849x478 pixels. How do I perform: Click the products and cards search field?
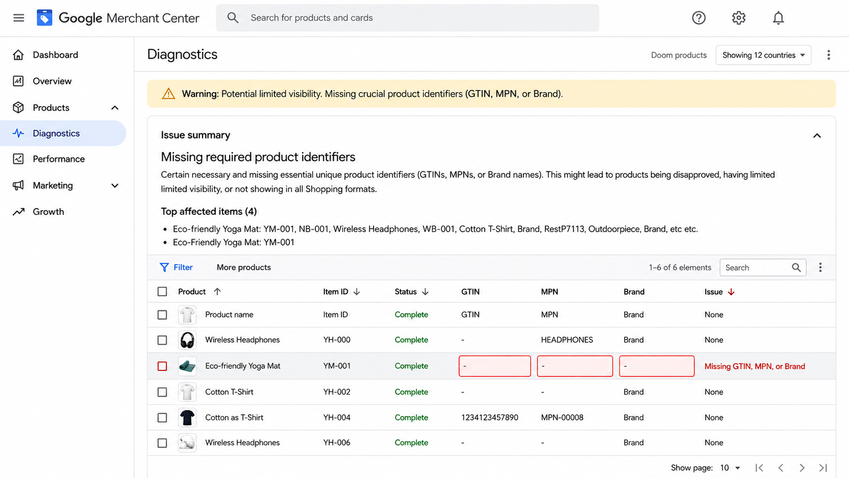click(407, 18)
